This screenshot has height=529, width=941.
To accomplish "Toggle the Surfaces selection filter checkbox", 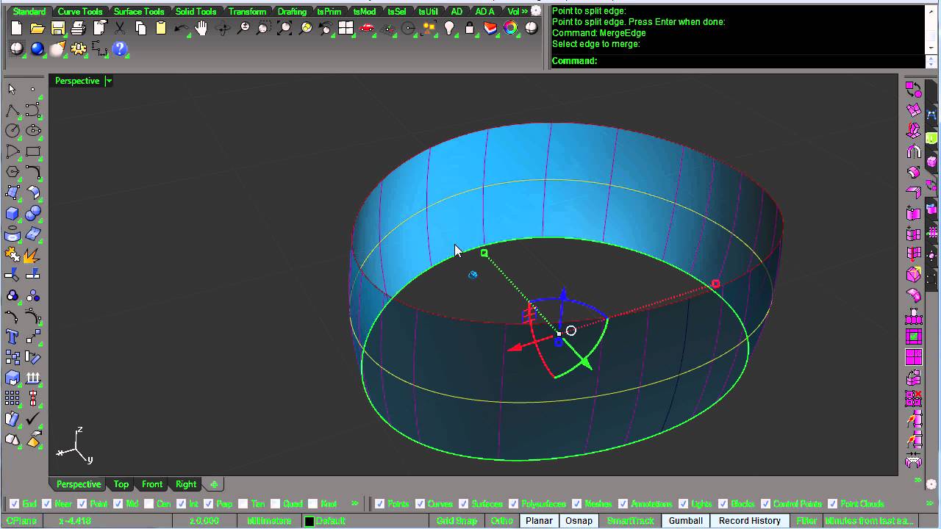I will 464,504.
